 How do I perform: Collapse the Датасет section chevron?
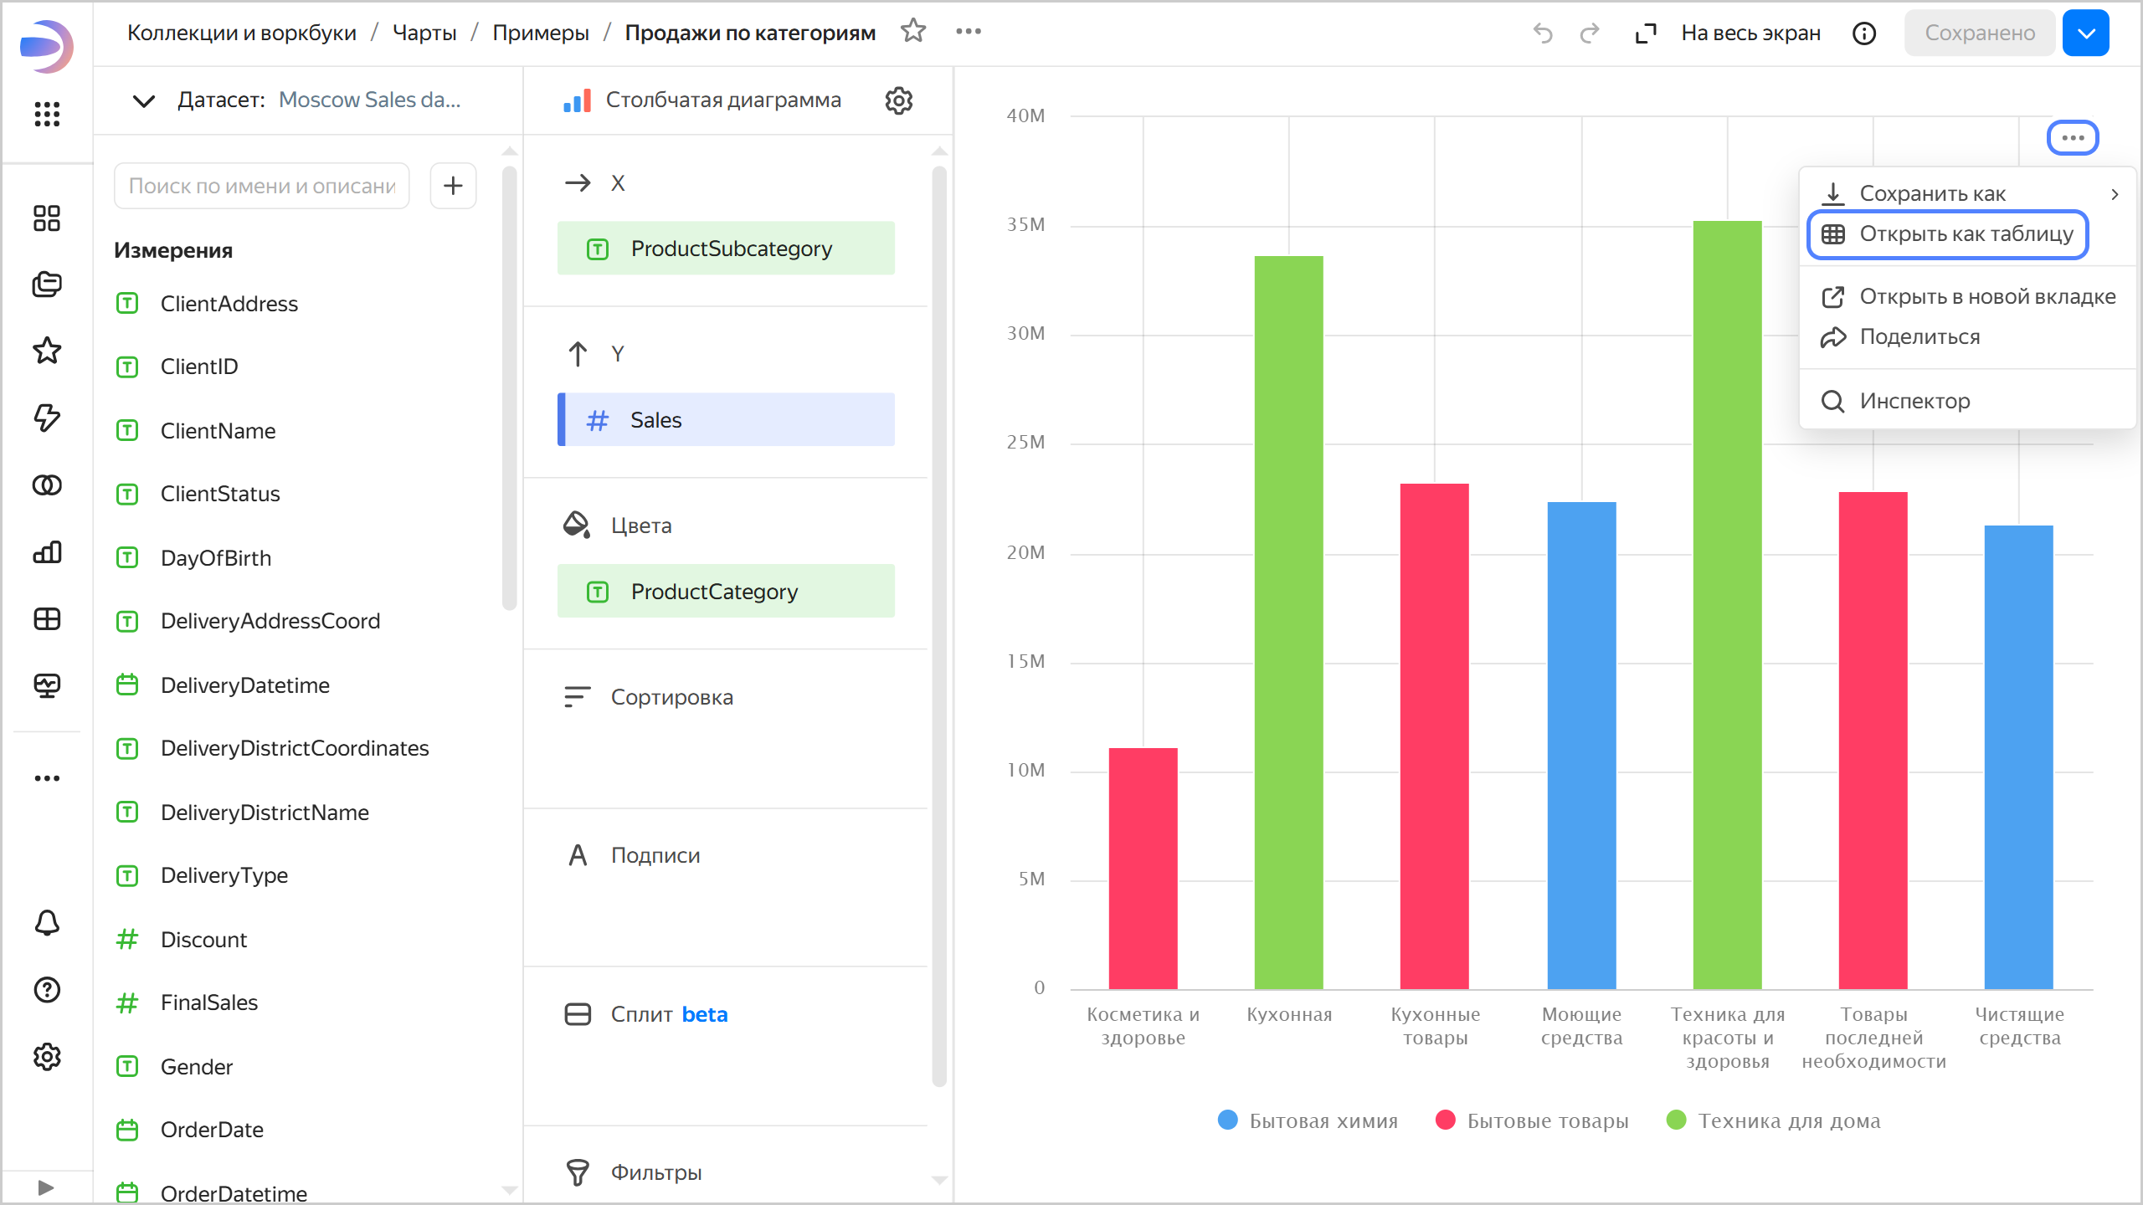pyautogui.click(x=144, y=101)
